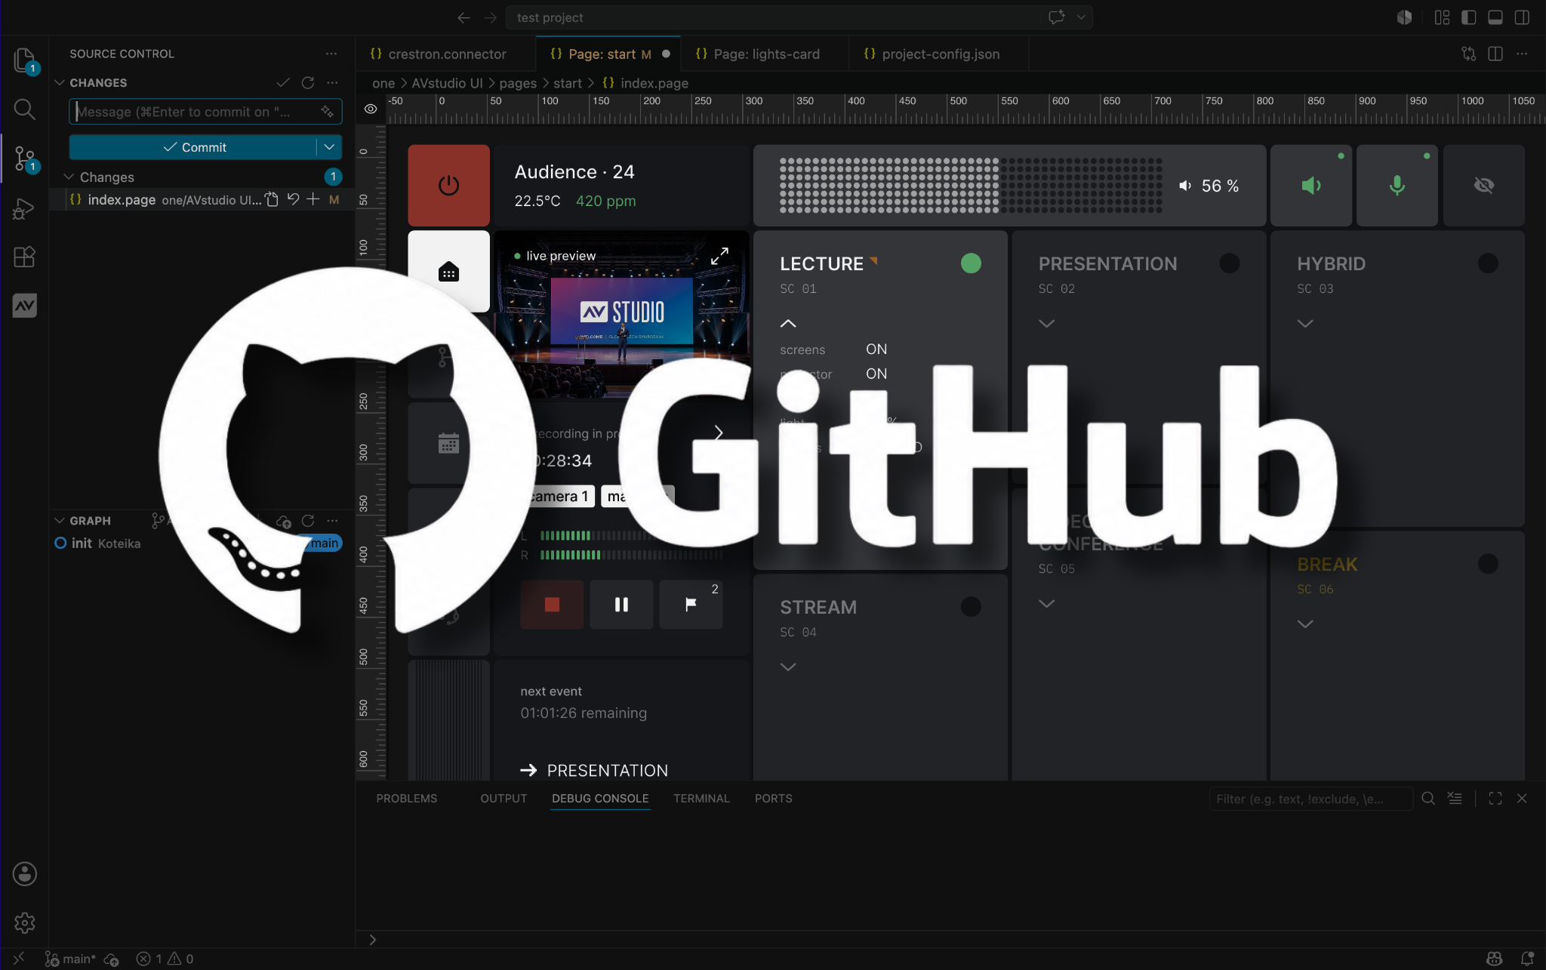Screen dimensions: 1546x970
Task: Collapse the GRAPH section
Action: click(x=60, y=521)
